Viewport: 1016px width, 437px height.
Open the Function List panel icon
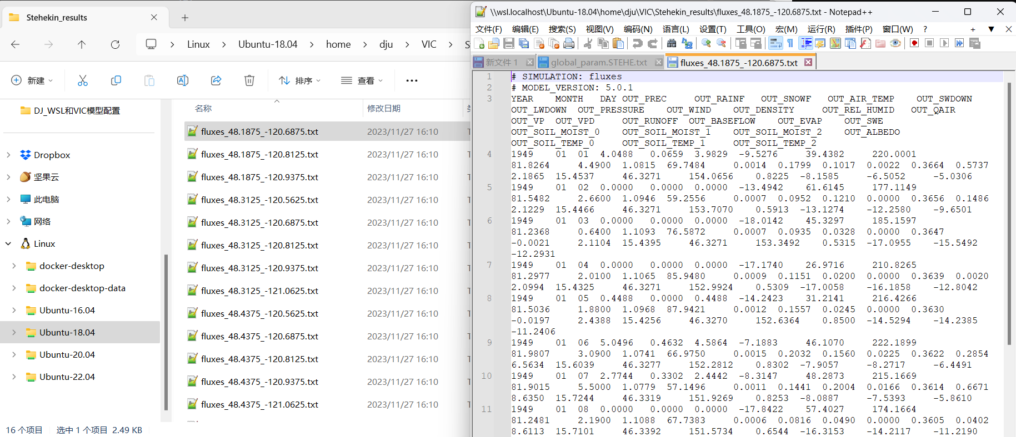pos(865,43)
